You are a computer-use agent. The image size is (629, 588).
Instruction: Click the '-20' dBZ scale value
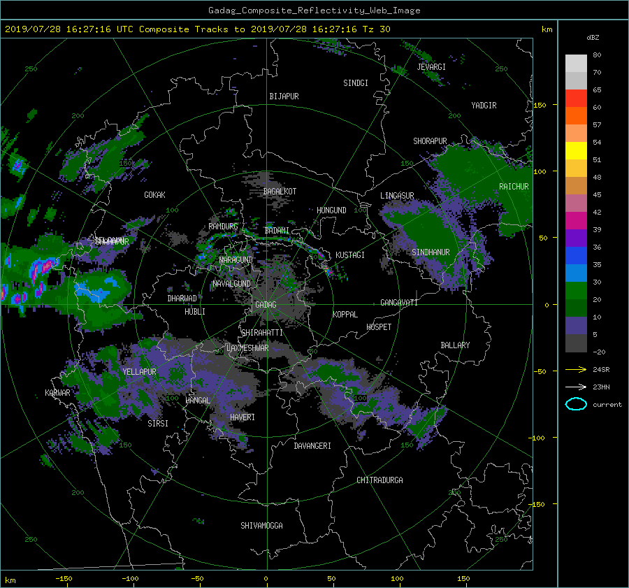coord(598,352)
